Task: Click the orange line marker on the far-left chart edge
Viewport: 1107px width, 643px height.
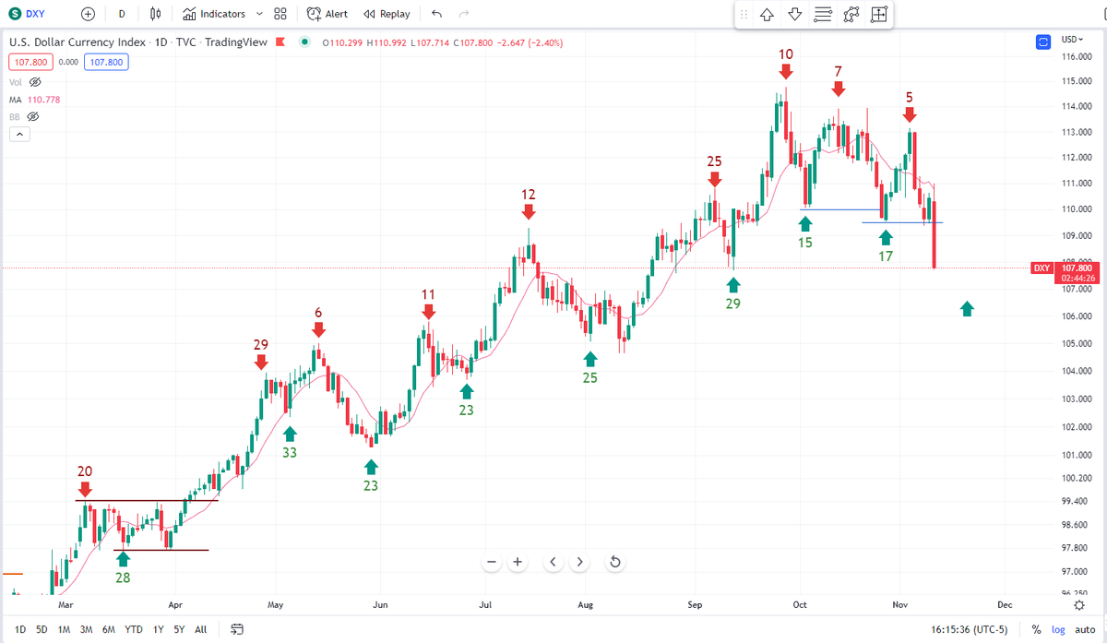Action: tap(11, 574)
